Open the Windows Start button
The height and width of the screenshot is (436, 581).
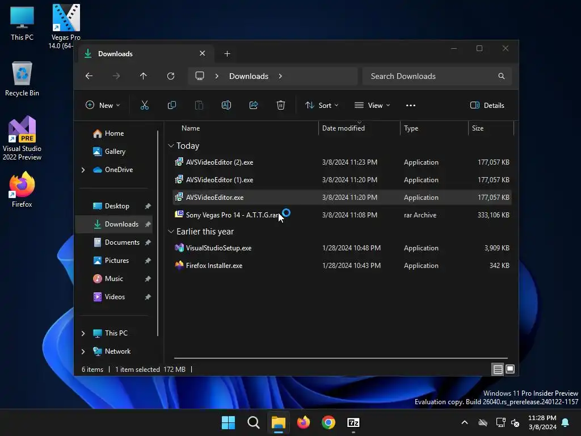pos(228,422)
